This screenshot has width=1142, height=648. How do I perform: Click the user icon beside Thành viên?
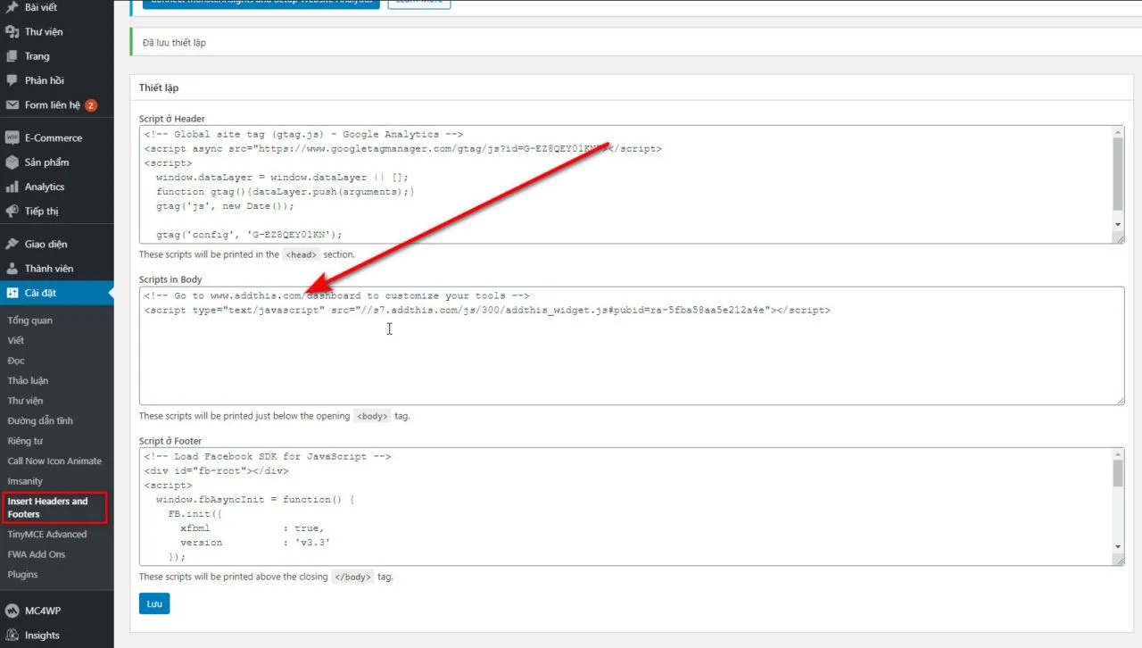pos(12,268)
